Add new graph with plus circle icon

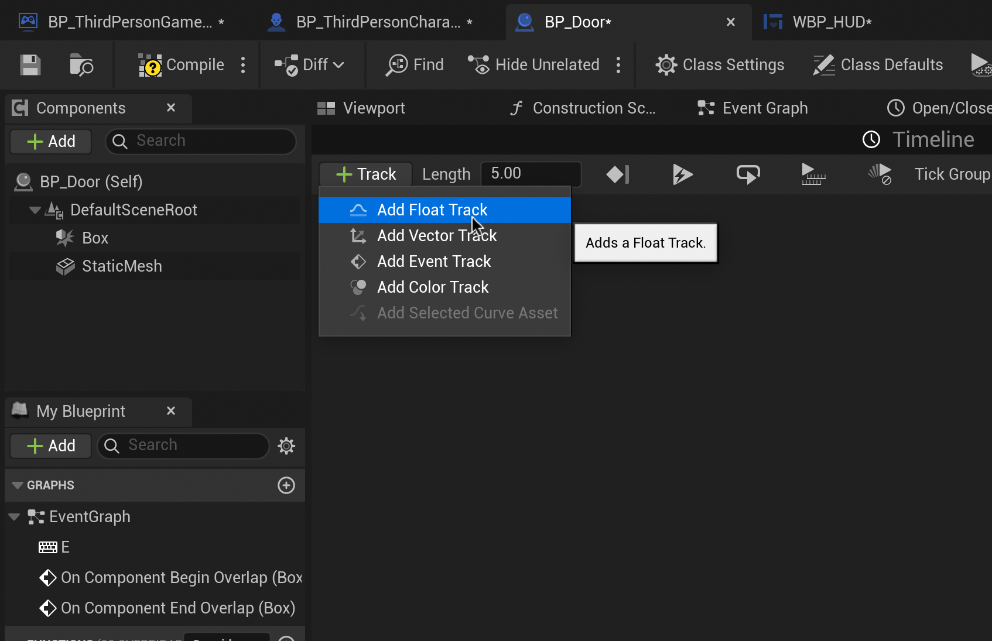point(286,485)
